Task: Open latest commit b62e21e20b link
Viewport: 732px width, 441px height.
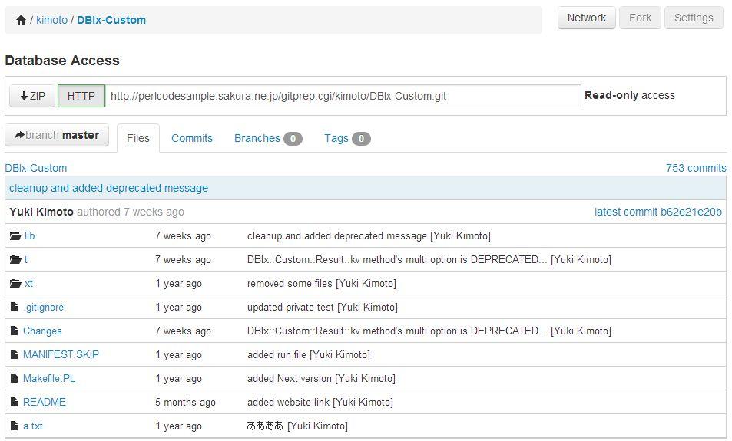Action: coord(657,212)
